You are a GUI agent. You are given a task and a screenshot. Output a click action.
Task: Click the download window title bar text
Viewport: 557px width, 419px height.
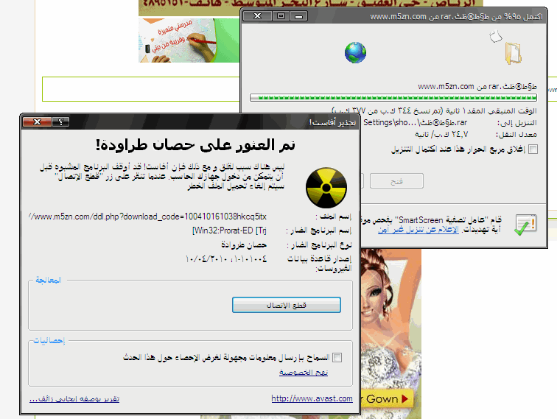(x=456, y=17)
